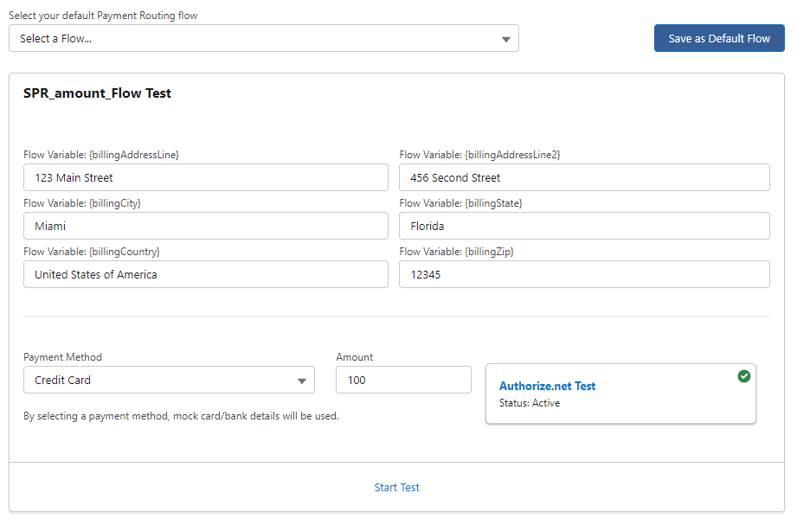Click the SPR_amount_Flow Test heading
Viewport: 797px width, 525px height.
[98, 93]
